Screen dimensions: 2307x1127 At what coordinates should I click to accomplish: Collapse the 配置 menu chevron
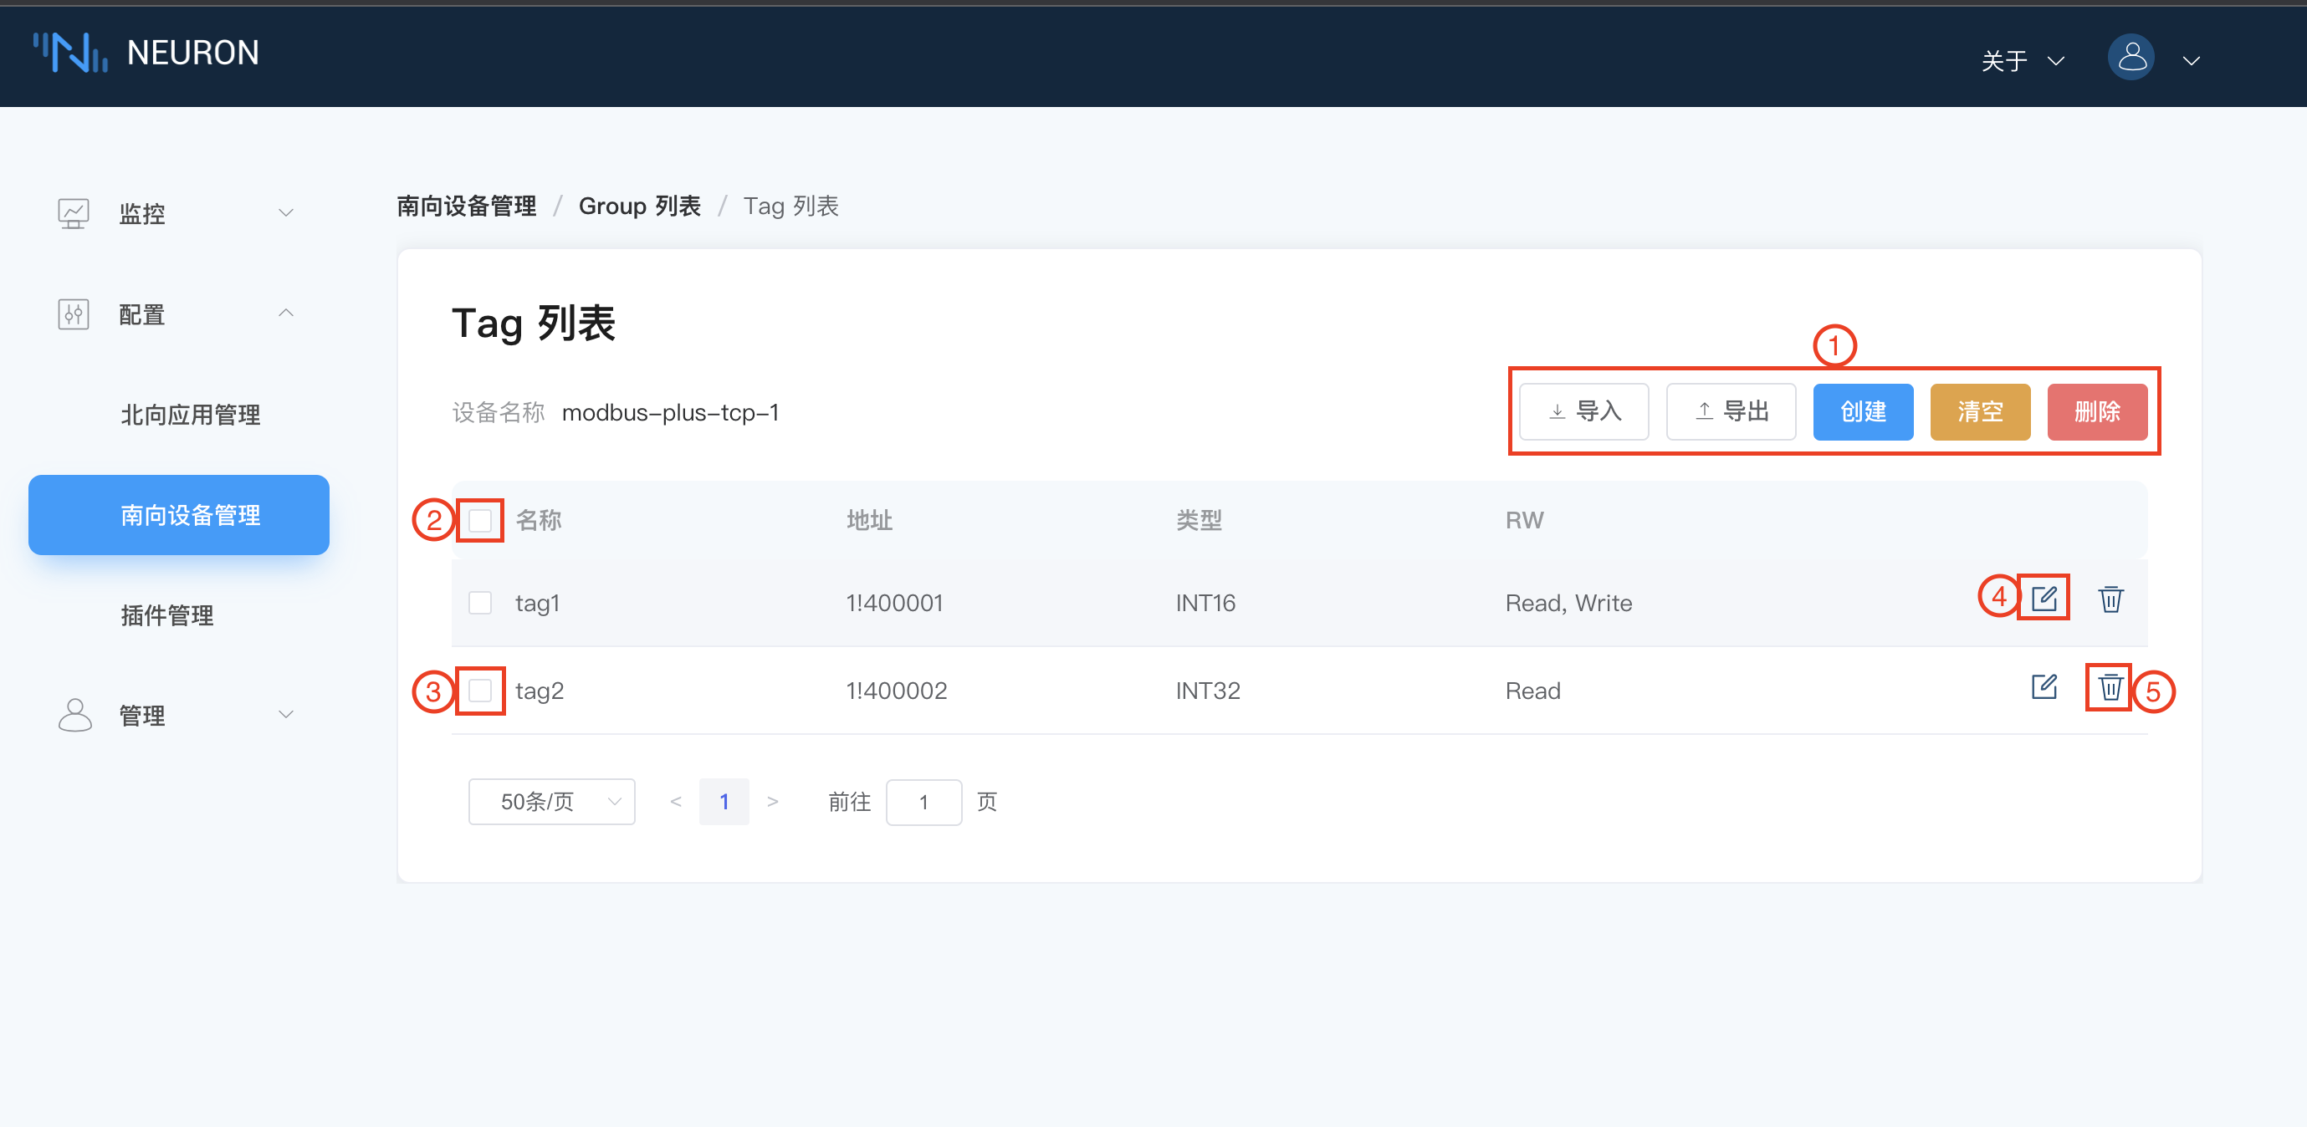(286, 314)
